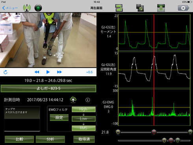Click the replay loop icon

(x=6, y=72)
